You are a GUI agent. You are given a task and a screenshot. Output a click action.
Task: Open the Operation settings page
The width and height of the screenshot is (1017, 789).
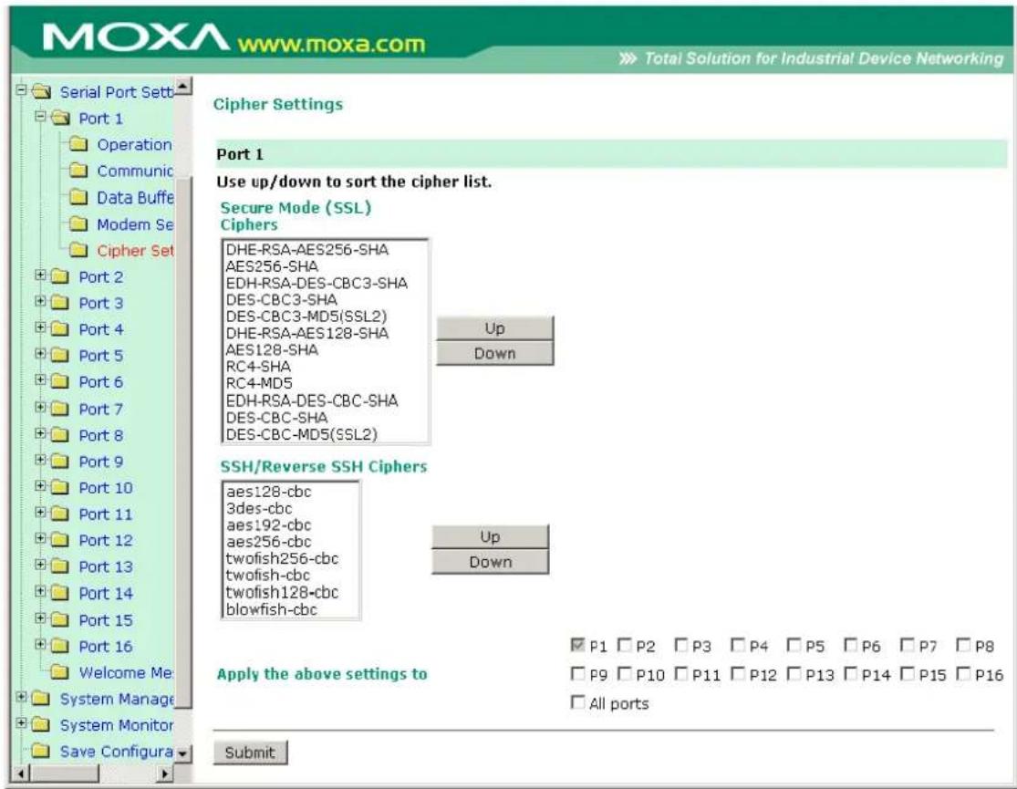click(x=134, y=145)
